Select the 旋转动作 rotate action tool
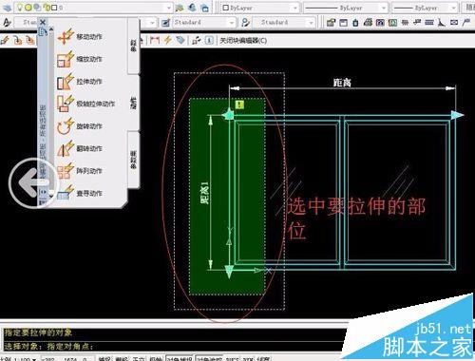Viewport: 475px width, 361px height. [80, 126]
